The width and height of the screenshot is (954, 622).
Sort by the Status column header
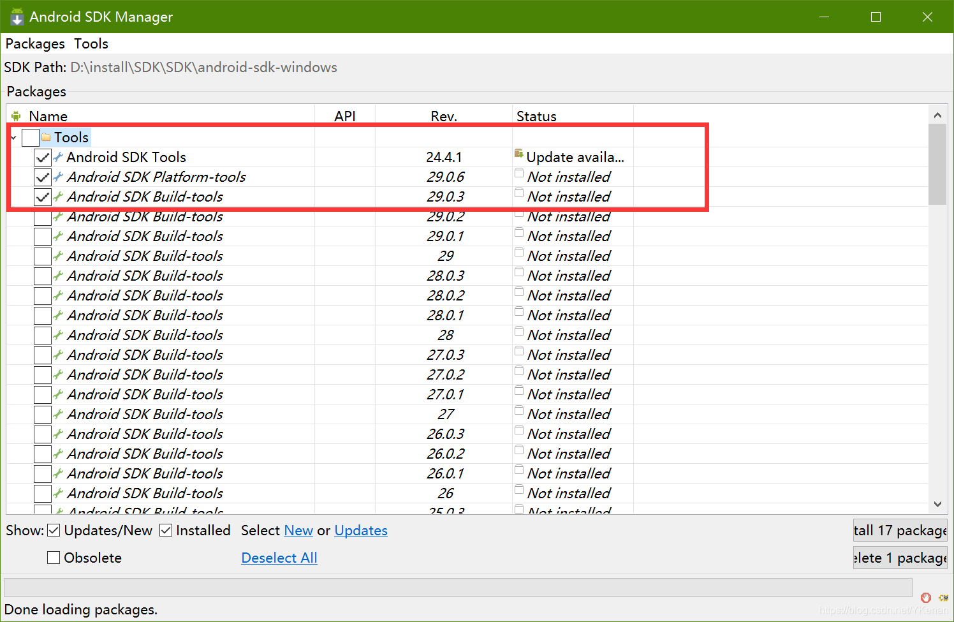pos(573,115)
